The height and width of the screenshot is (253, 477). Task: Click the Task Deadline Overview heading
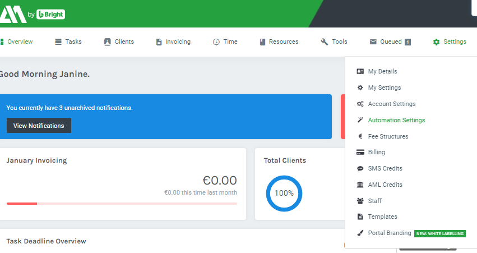(x=46, y=241)
